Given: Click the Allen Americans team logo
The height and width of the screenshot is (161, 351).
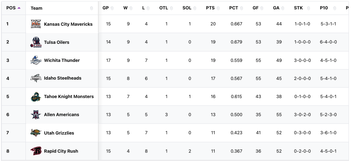Looking at the screenshot, I should [x=36, y=115].
